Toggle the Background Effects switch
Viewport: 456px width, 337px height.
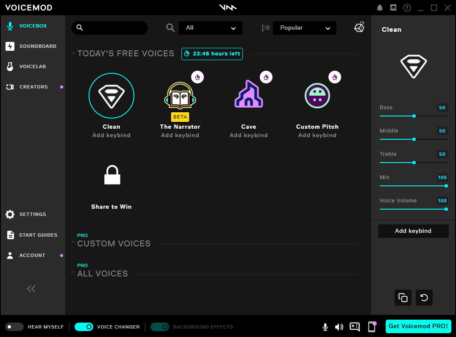[x=160, y=327]
